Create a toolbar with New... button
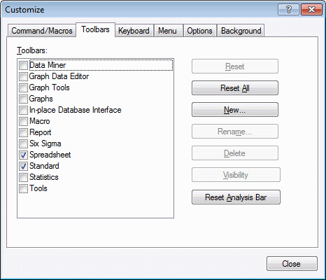This screenshot has height=280, width=326. click(235, 110)
